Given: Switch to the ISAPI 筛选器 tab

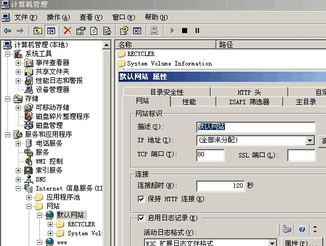Looking at the screenshot, I should pos(249,102).
